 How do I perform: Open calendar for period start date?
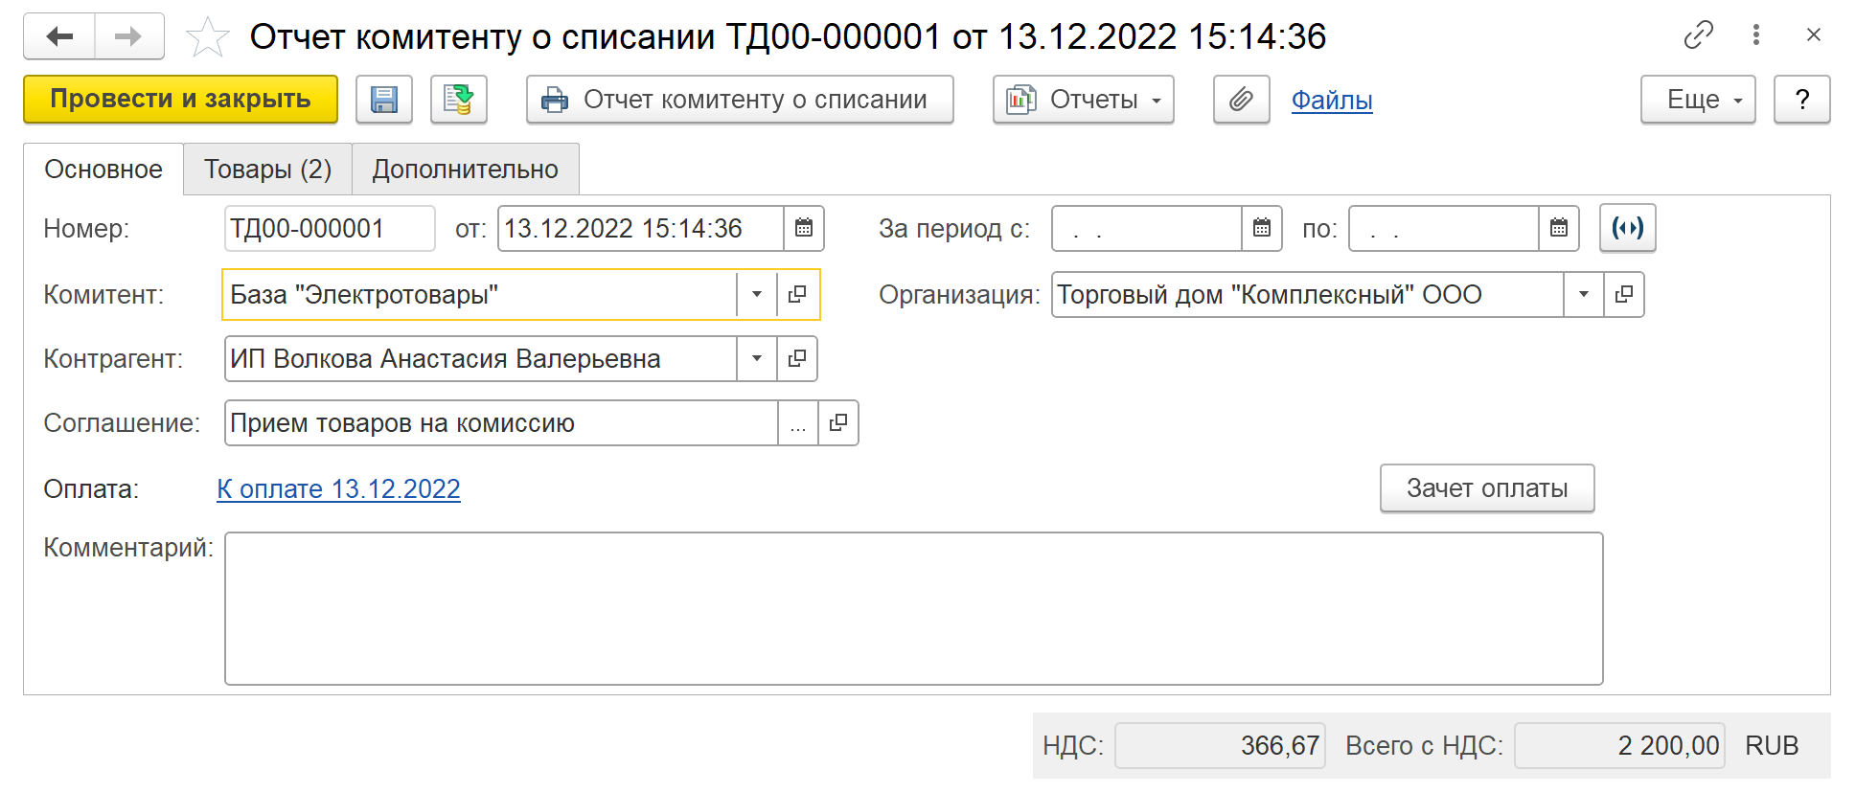(1262, 229)
